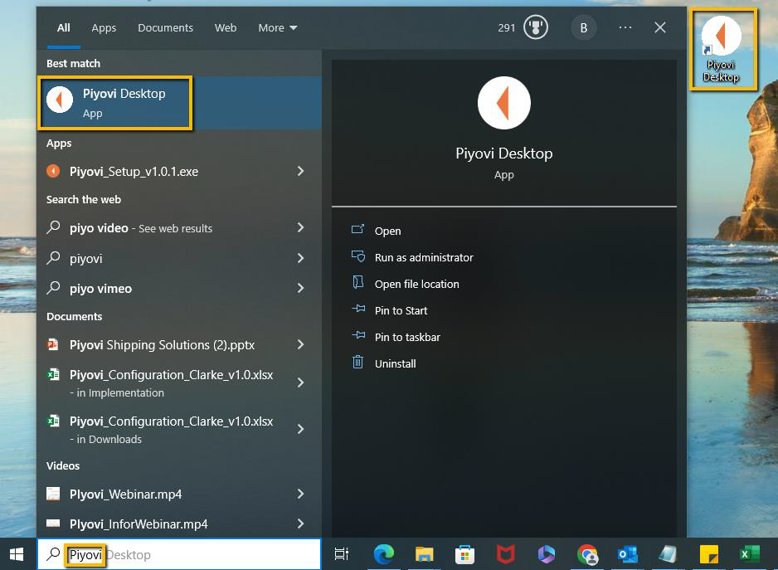The height and width of the screenshot is (570, 778).
Task: Expand Piyovi_Setup_v1.0.1.exe result with chevron
Action: coord(300,171)
